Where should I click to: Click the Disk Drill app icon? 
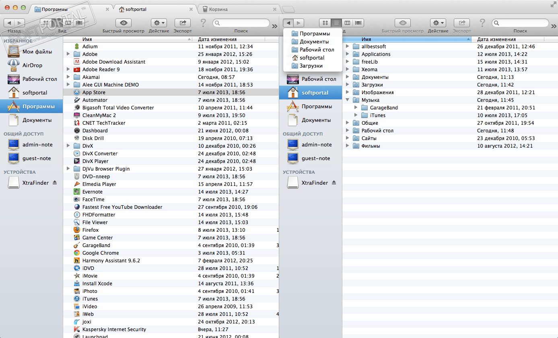coord(77,138)
